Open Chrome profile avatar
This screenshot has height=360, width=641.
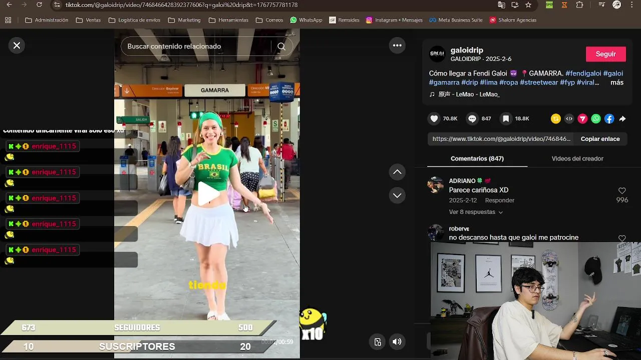coord(617,5)
